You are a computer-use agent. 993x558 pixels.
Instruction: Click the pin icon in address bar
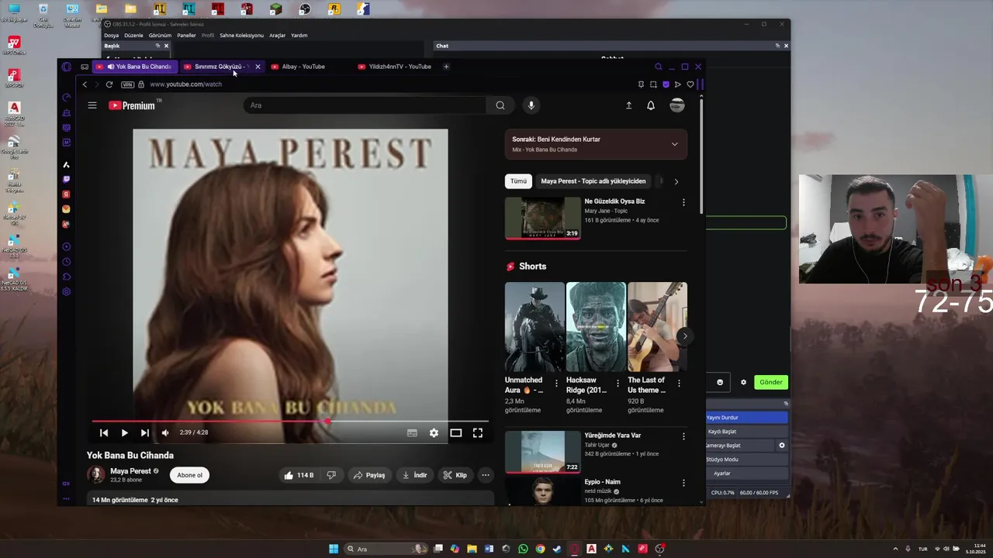[x=641, y=84]
